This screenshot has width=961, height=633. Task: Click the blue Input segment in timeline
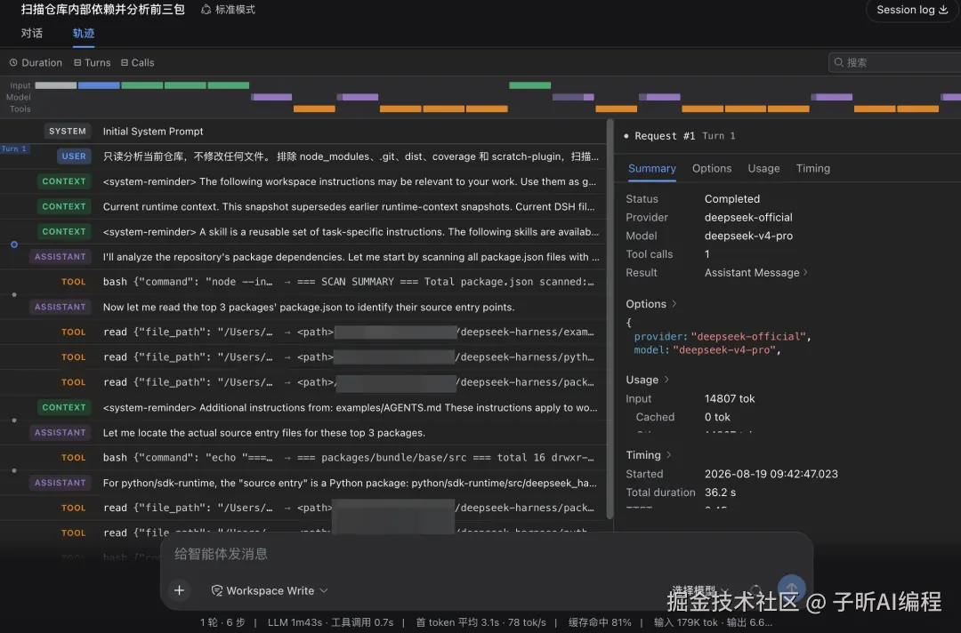coord(99,85)
